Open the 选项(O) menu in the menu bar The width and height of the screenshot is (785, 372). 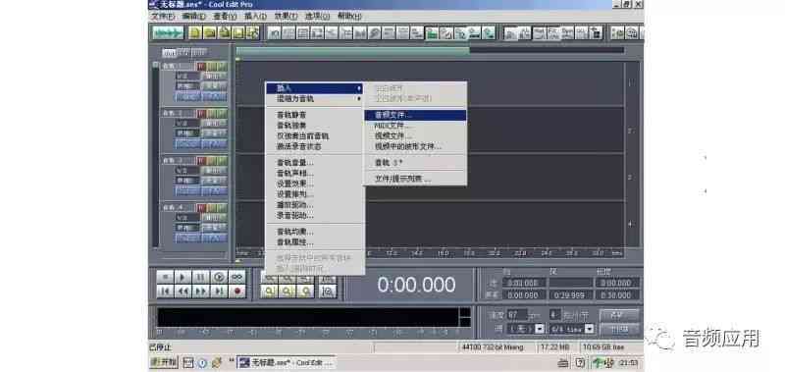pyautogui.click(x=317, y=16)
